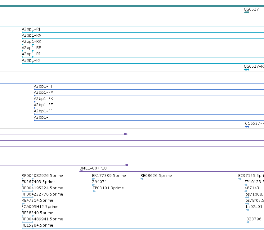264x230 pixels.
Task: Select EST EP03101.3prime label
Action: click(x=108, y=188)
